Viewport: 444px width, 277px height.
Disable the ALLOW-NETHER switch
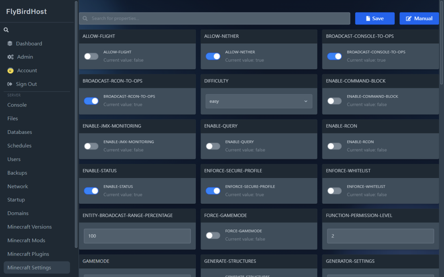(x=213, y=56)
